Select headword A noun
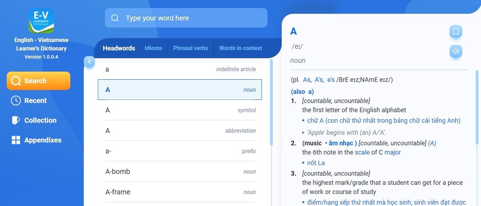The height and width of the screenshot is (206, 481). [180, 90]
